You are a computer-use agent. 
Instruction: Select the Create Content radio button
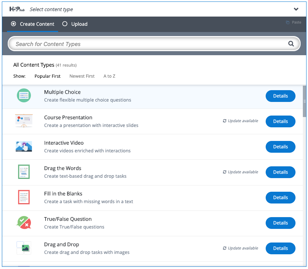click(14, 24)
